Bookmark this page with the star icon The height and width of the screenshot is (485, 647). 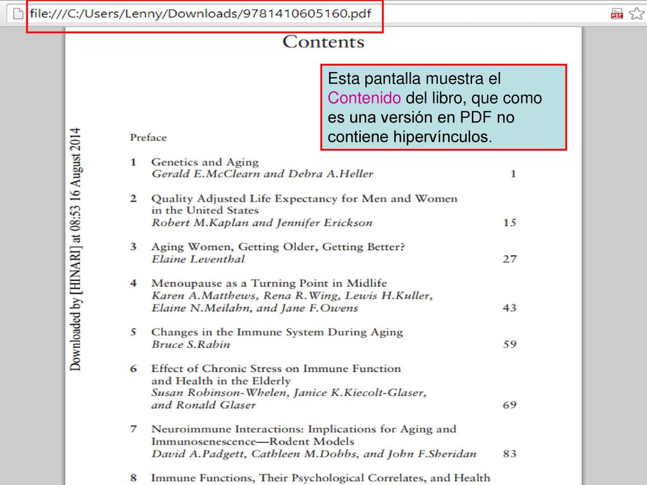tap(637, 14)
